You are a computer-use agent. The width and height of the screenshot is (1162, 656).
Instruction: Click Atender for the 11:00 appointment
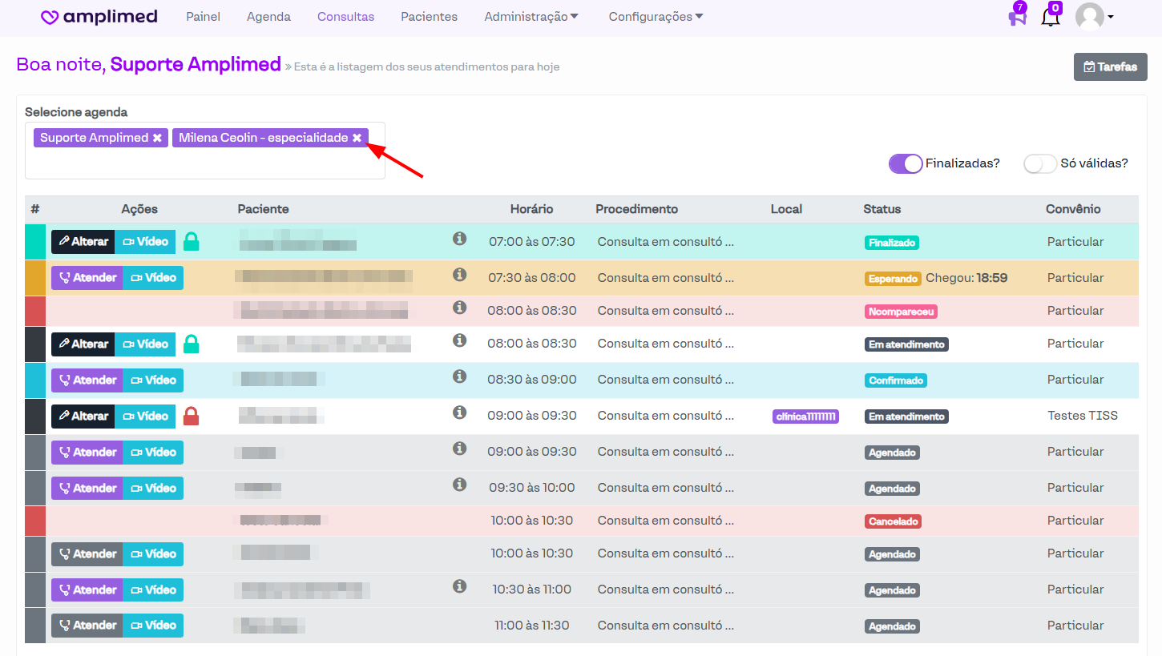87,626
